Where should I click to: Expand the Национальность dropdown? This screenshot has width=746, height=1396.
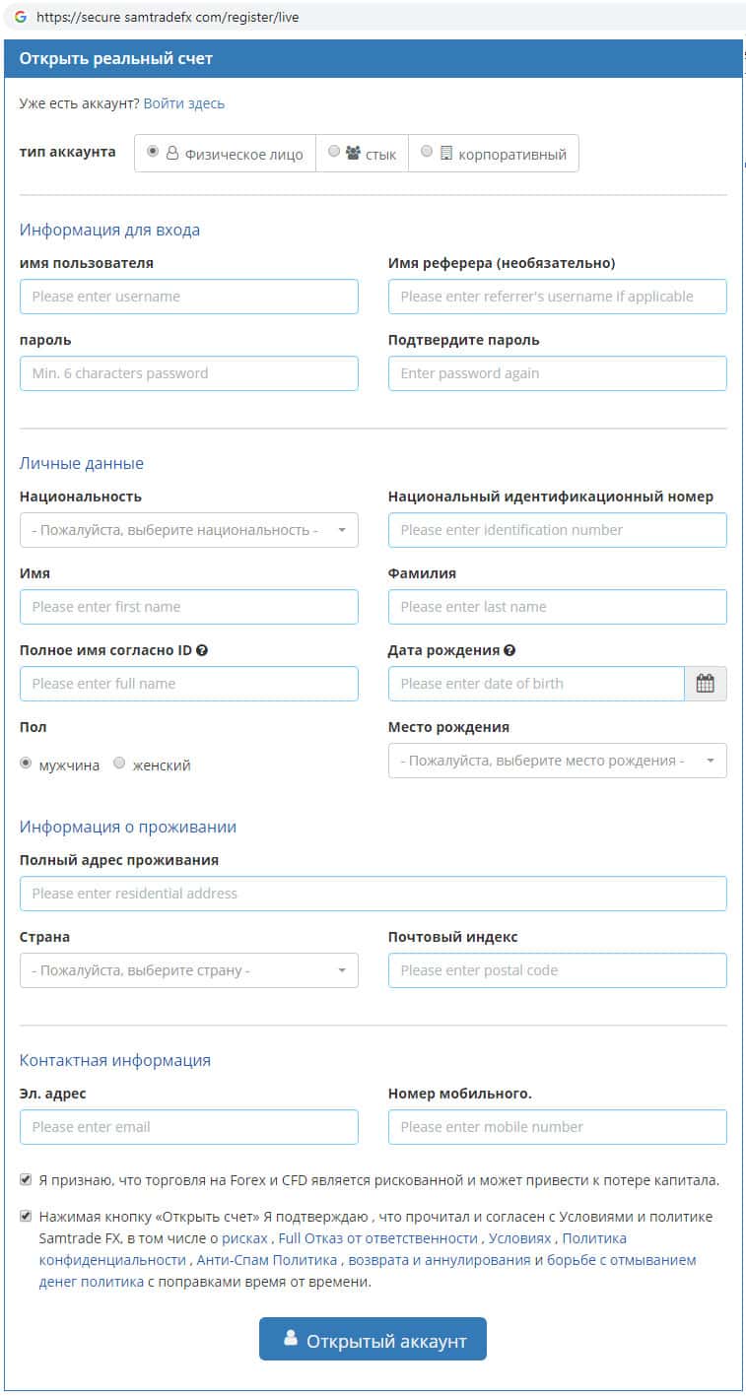tap(188, 530)
